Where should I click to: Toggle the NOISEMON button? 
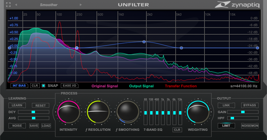point(250,126)
